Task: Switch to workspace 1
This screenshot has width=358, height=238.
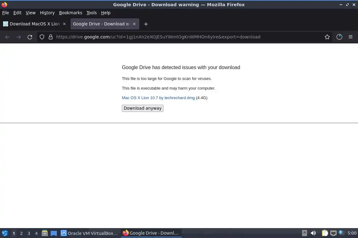Action: (14, 233)
